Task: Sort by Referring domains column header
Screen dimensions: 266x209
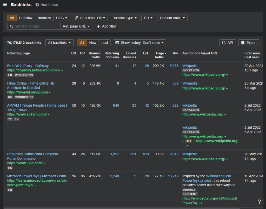Action: [112, 55]
